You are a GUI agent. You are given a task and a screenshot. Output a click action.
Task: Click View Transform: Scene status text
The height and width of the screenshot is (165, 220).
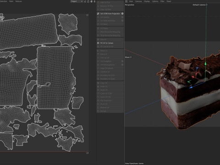click(134, 164)
